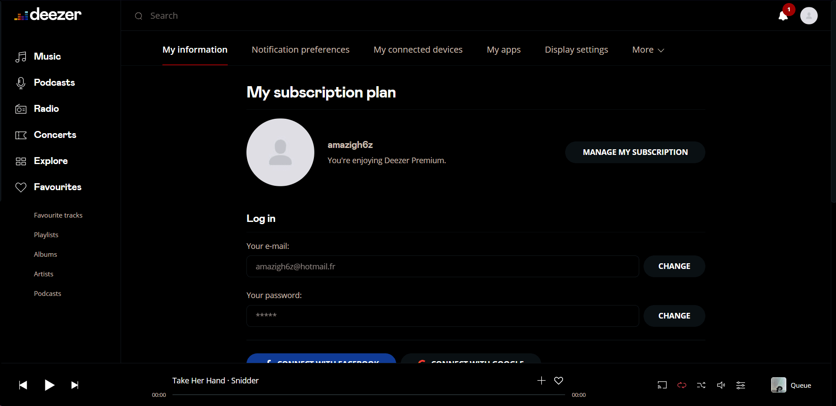Skip to previous track

coord(23,385)
